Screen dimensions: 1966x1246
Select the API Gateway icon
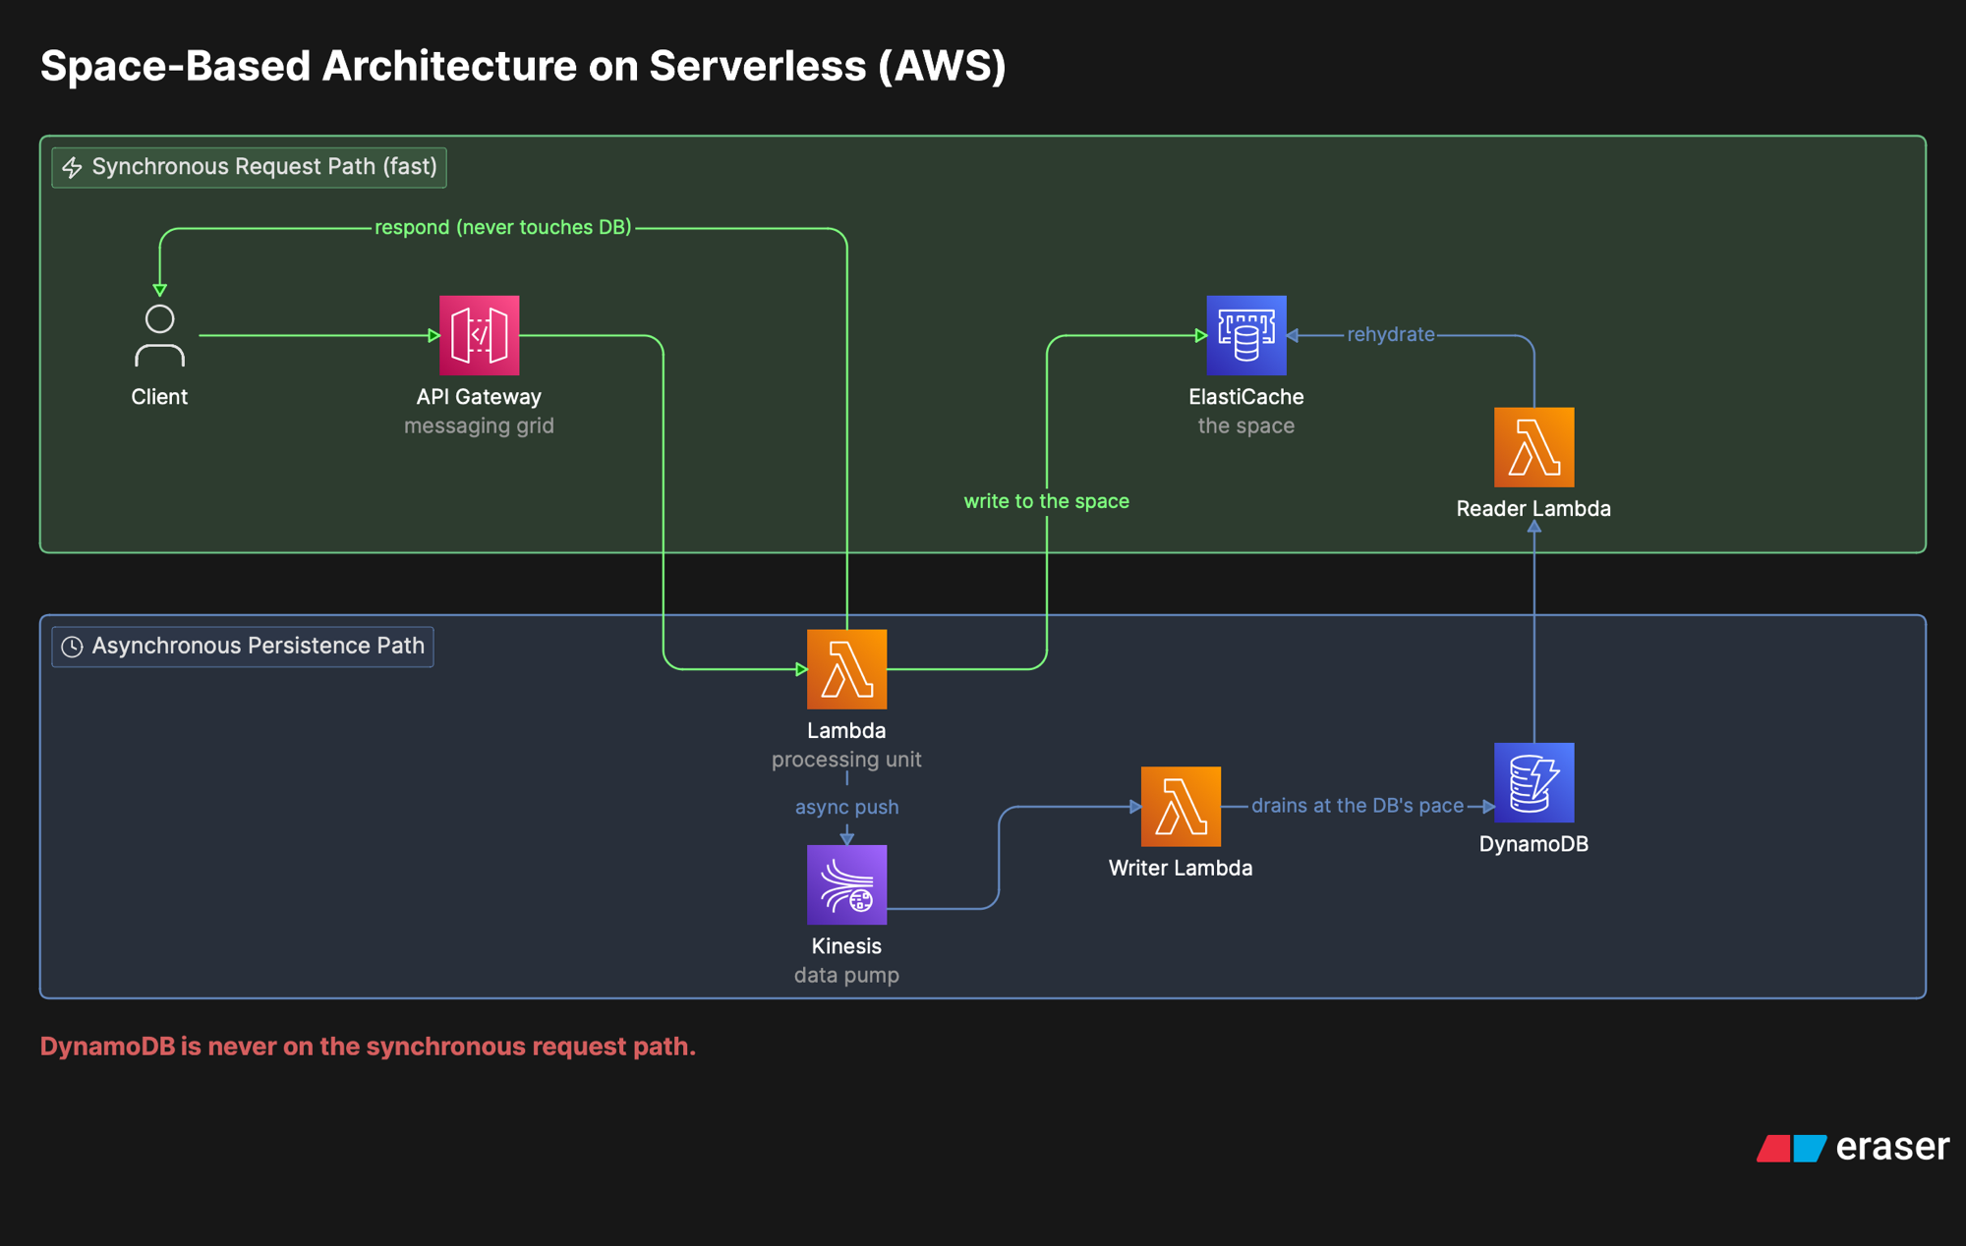coord(479,335)
